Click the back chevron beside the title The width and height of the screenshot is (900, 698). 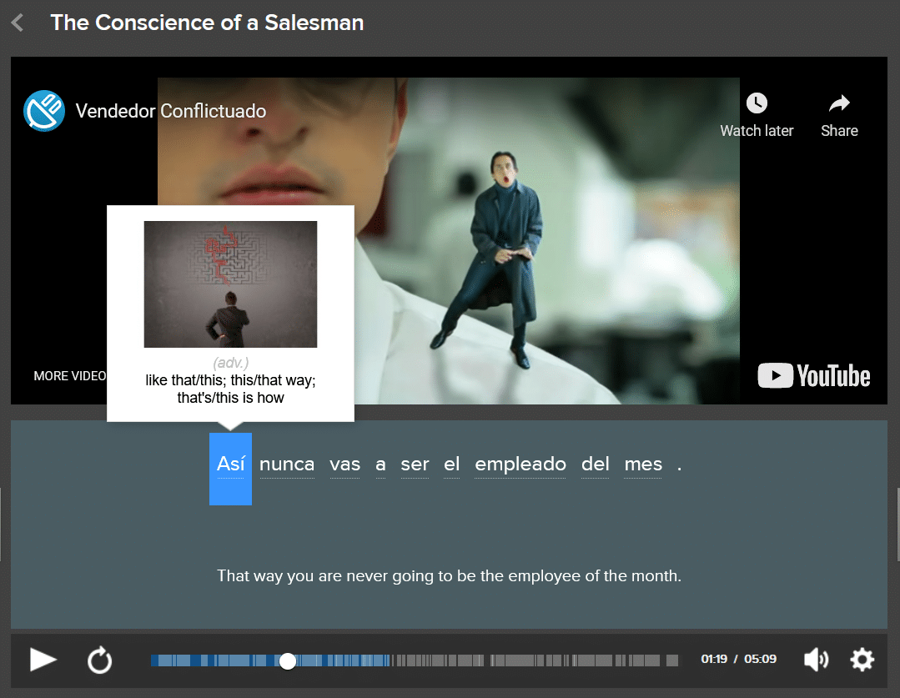tap(17, 23)
